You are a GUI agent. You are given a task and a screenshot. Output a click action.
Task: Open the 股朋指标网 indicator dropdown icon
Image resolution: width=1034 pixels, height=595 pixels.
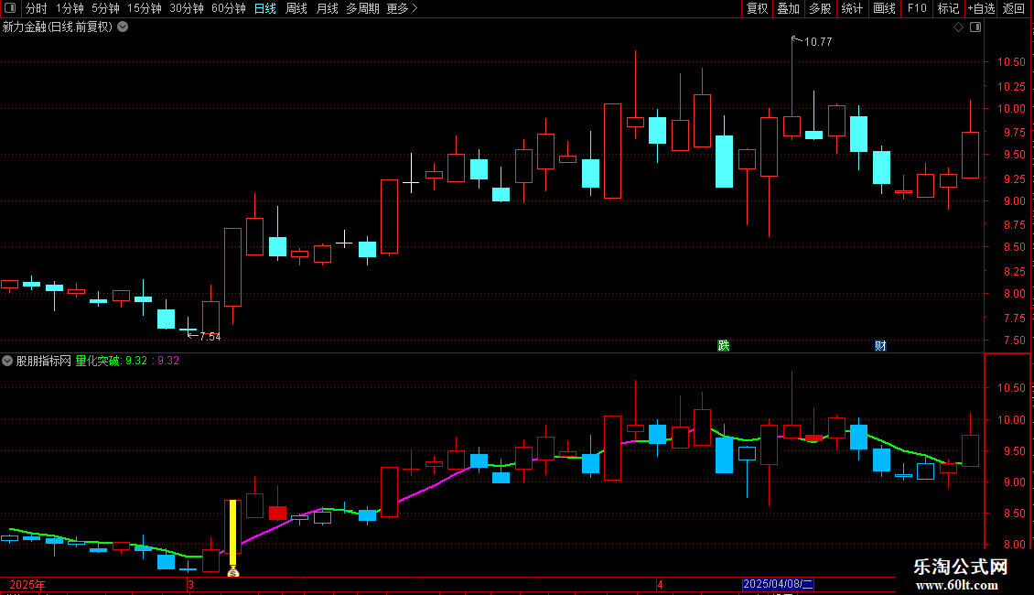[x=7, y=361]
